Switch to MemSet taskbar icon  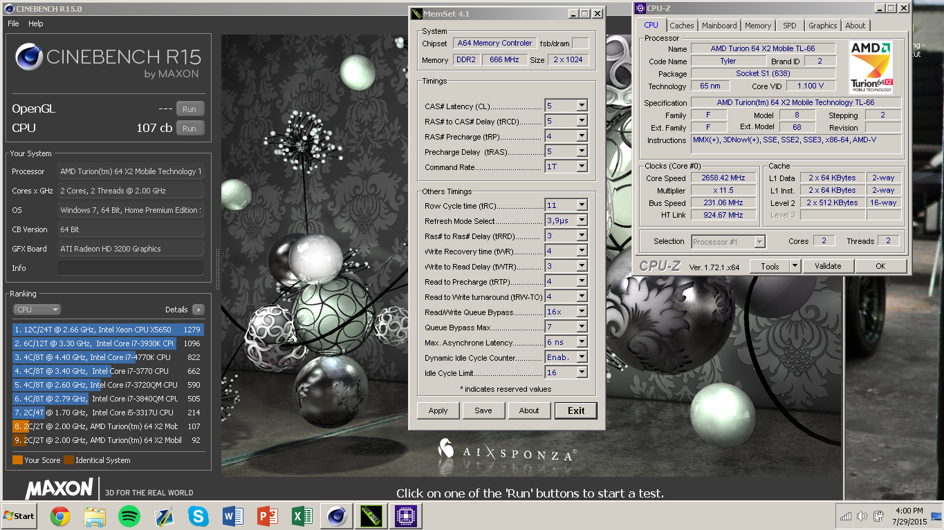371,515
